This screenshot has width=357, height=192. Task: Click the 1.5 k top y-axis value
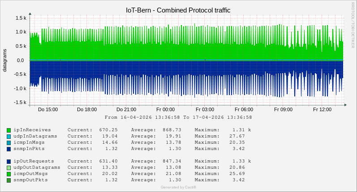coord(22,18)
